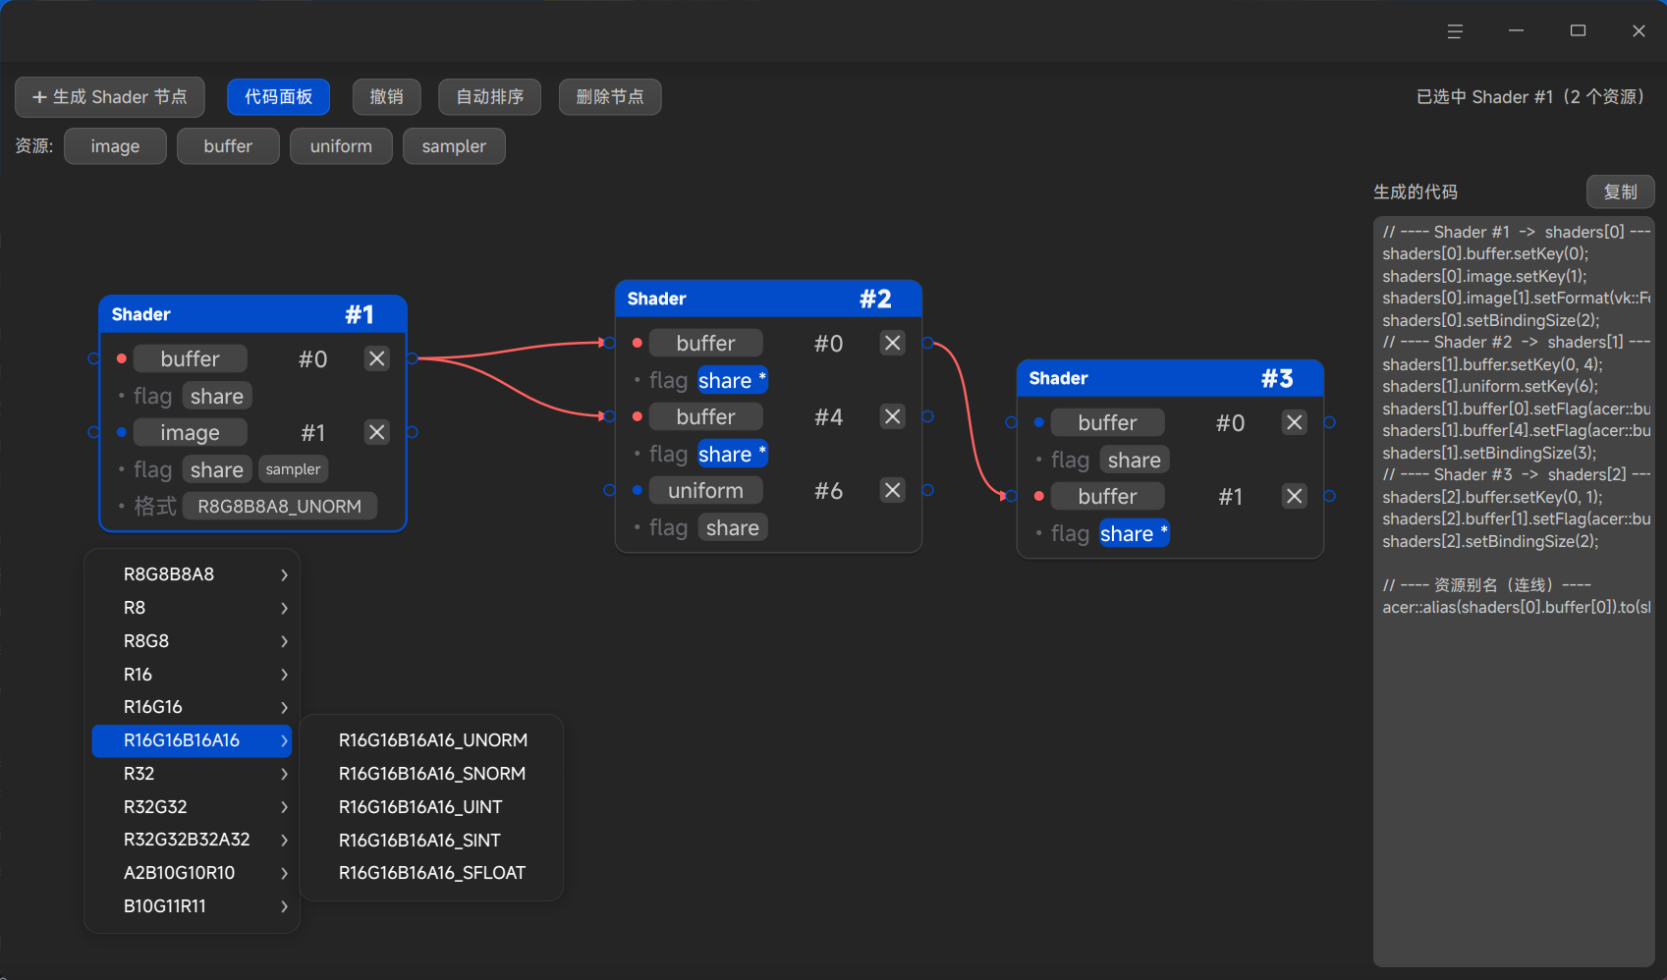Click 生成 Shader 节点 button
Viewport: 1667px width, 980px height.
click(110, 97)
